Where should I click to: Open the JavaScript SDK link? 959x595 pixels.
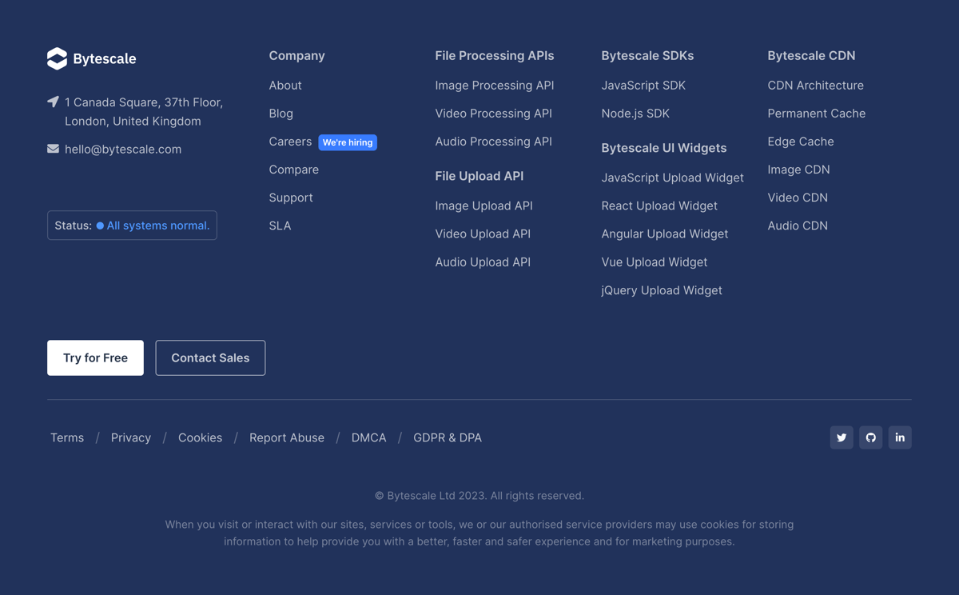(643, 85)
